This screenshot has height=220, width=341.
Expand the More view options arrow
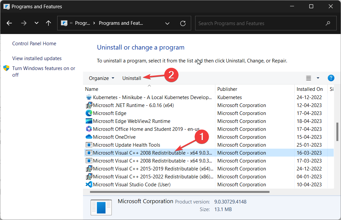tap(318, 78)
